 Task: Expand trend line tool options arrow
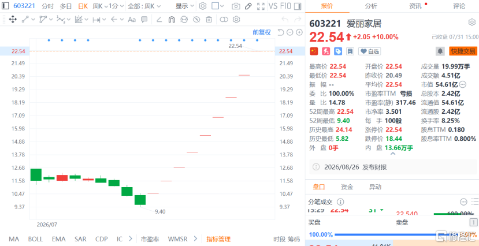point(33,20)
